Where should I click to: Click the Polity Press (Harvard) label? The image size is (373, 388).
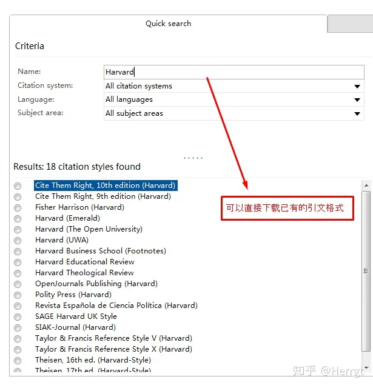73,295
